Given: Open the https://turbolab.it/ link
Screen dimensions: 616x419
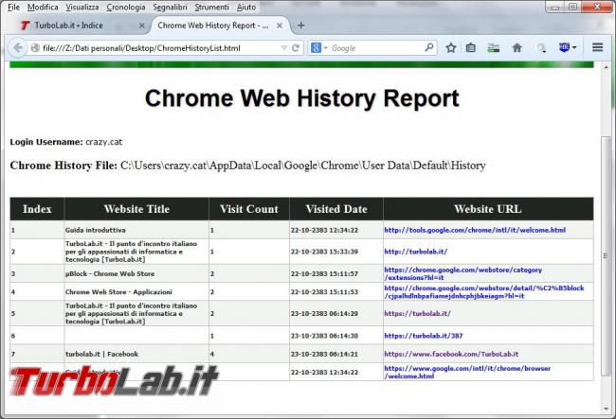Looking at the screenshot, I should 417,314.
